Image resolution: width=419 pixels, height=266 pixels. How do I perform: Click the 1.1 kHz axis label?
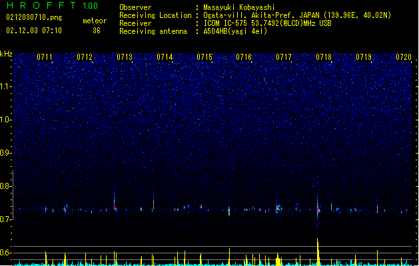click(x=6, y=86)
